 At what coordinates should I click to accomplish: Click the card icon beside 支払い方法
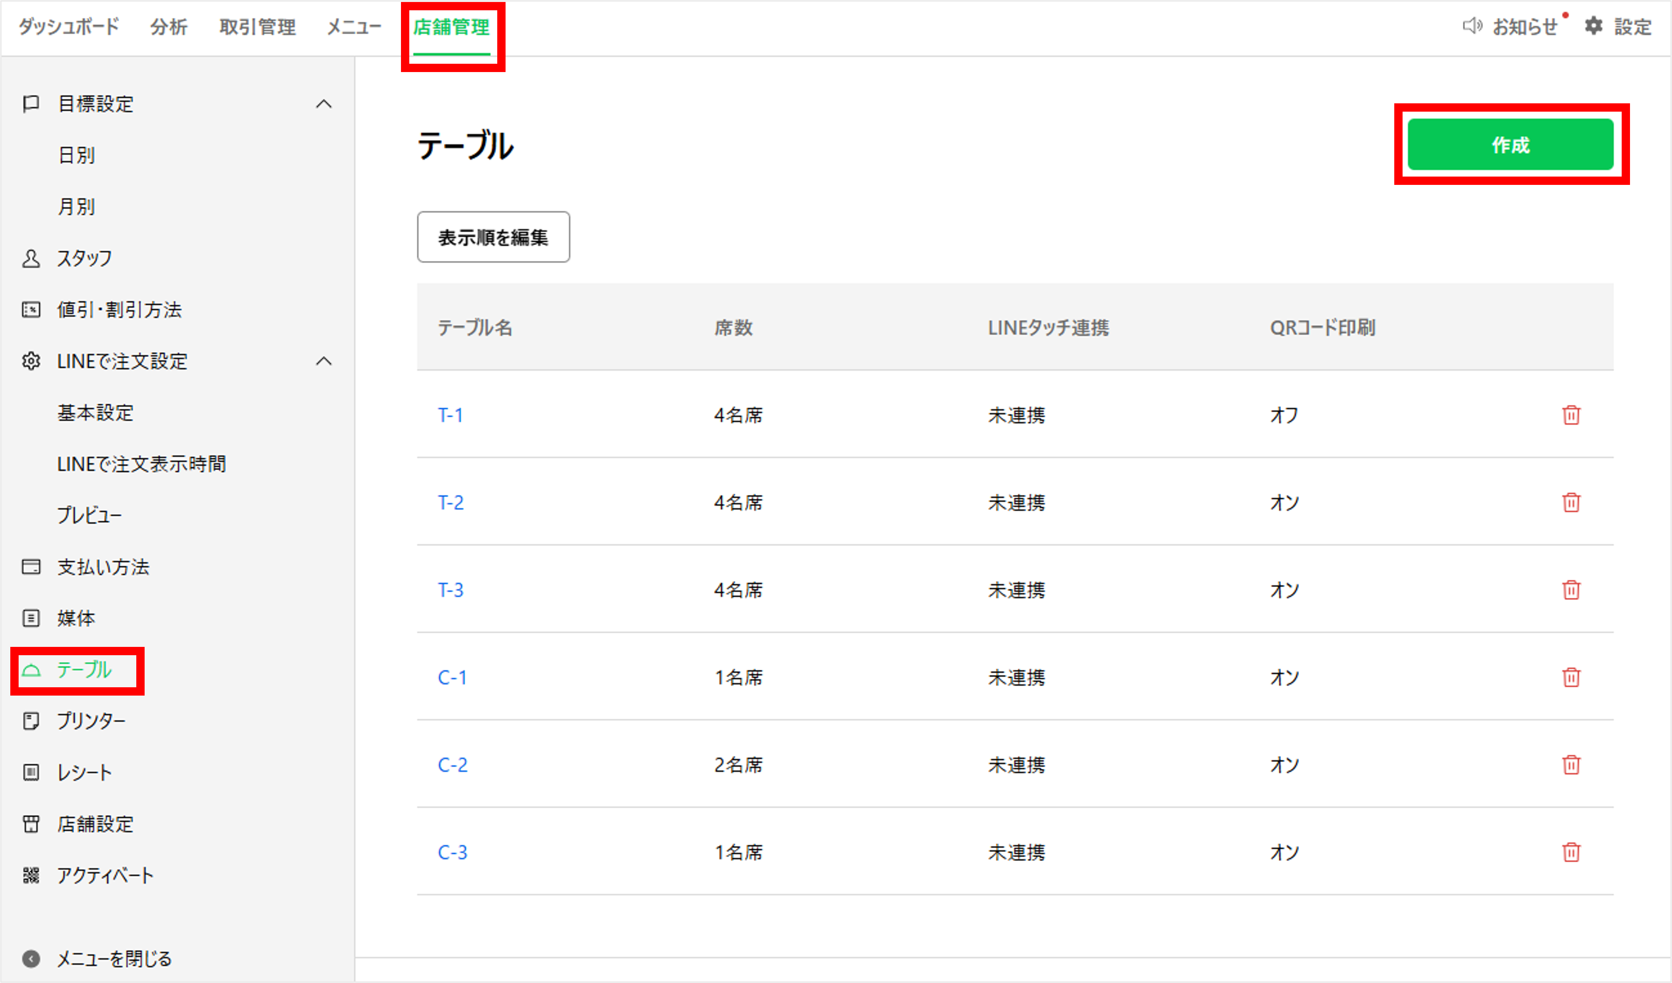31,567
